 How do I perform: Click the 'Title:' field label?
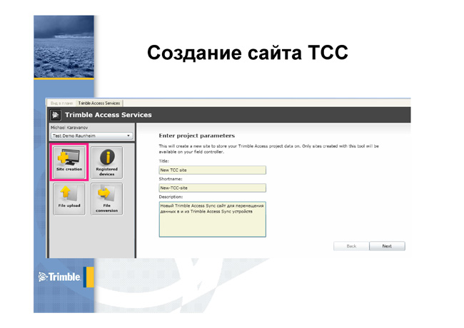164,161
